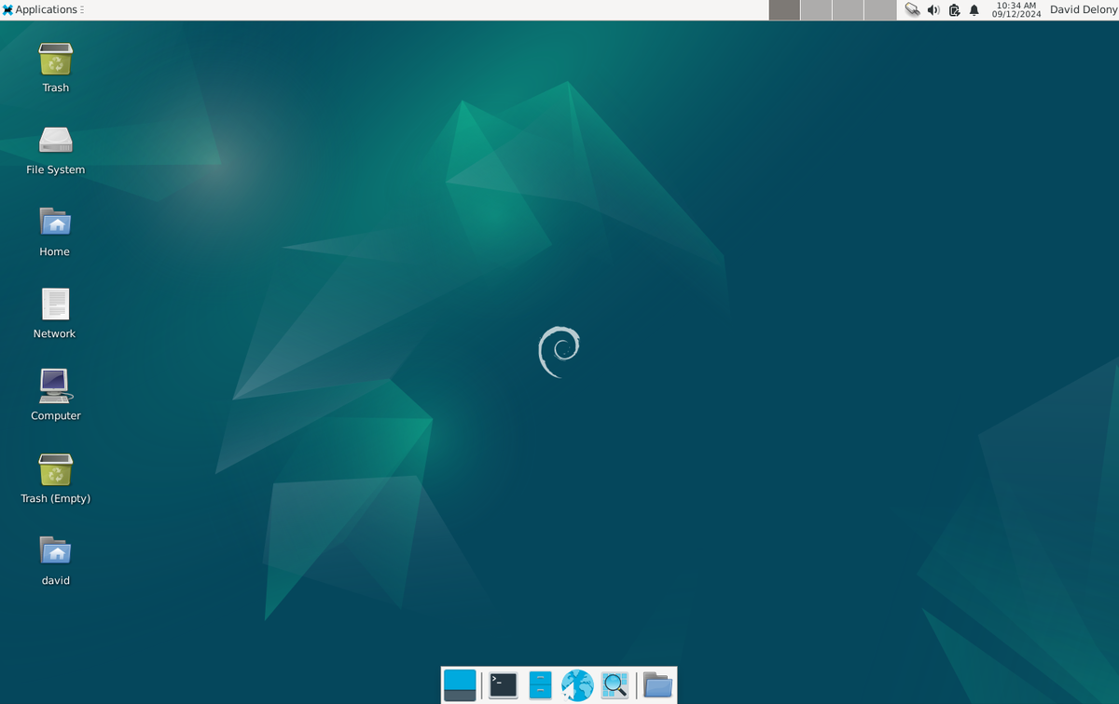This screenshot has width=1119, height=704.
Task: Open David Delony user menu
Action: (1083, 9)
